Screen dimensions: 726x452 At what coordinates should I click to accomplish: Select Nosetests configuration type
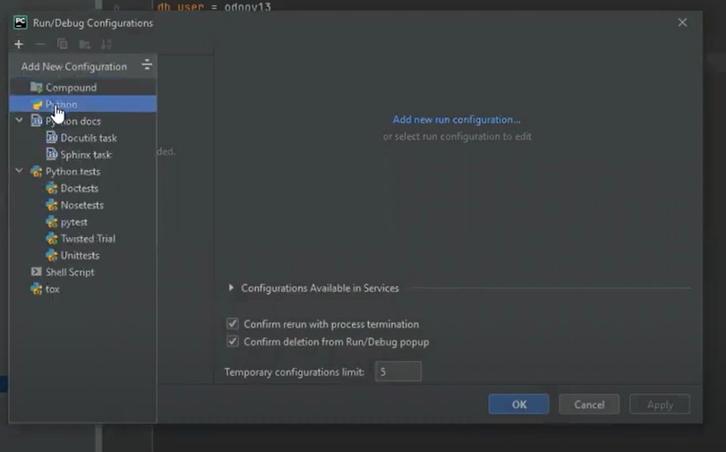point(83,205)
